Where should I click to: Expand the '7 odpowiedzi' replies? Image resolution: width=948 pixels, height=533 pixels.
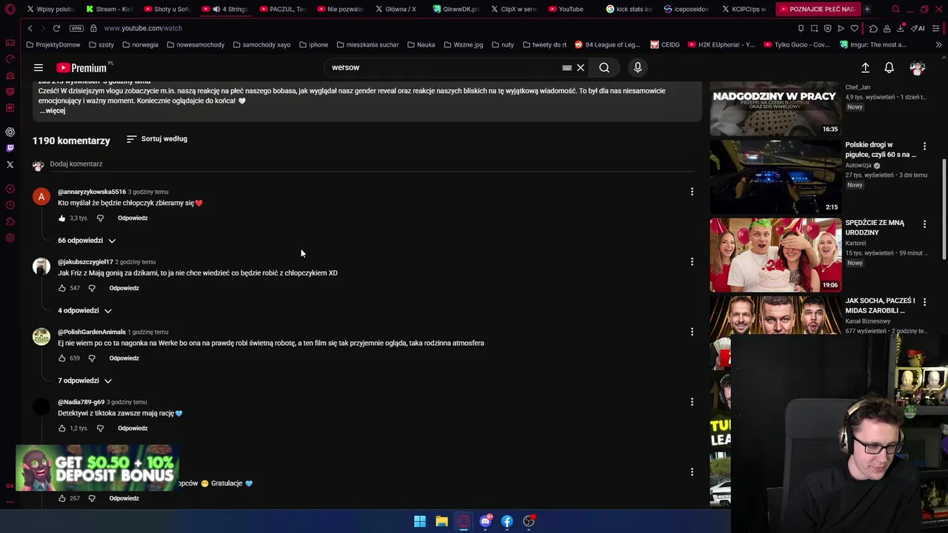(84, 381)
